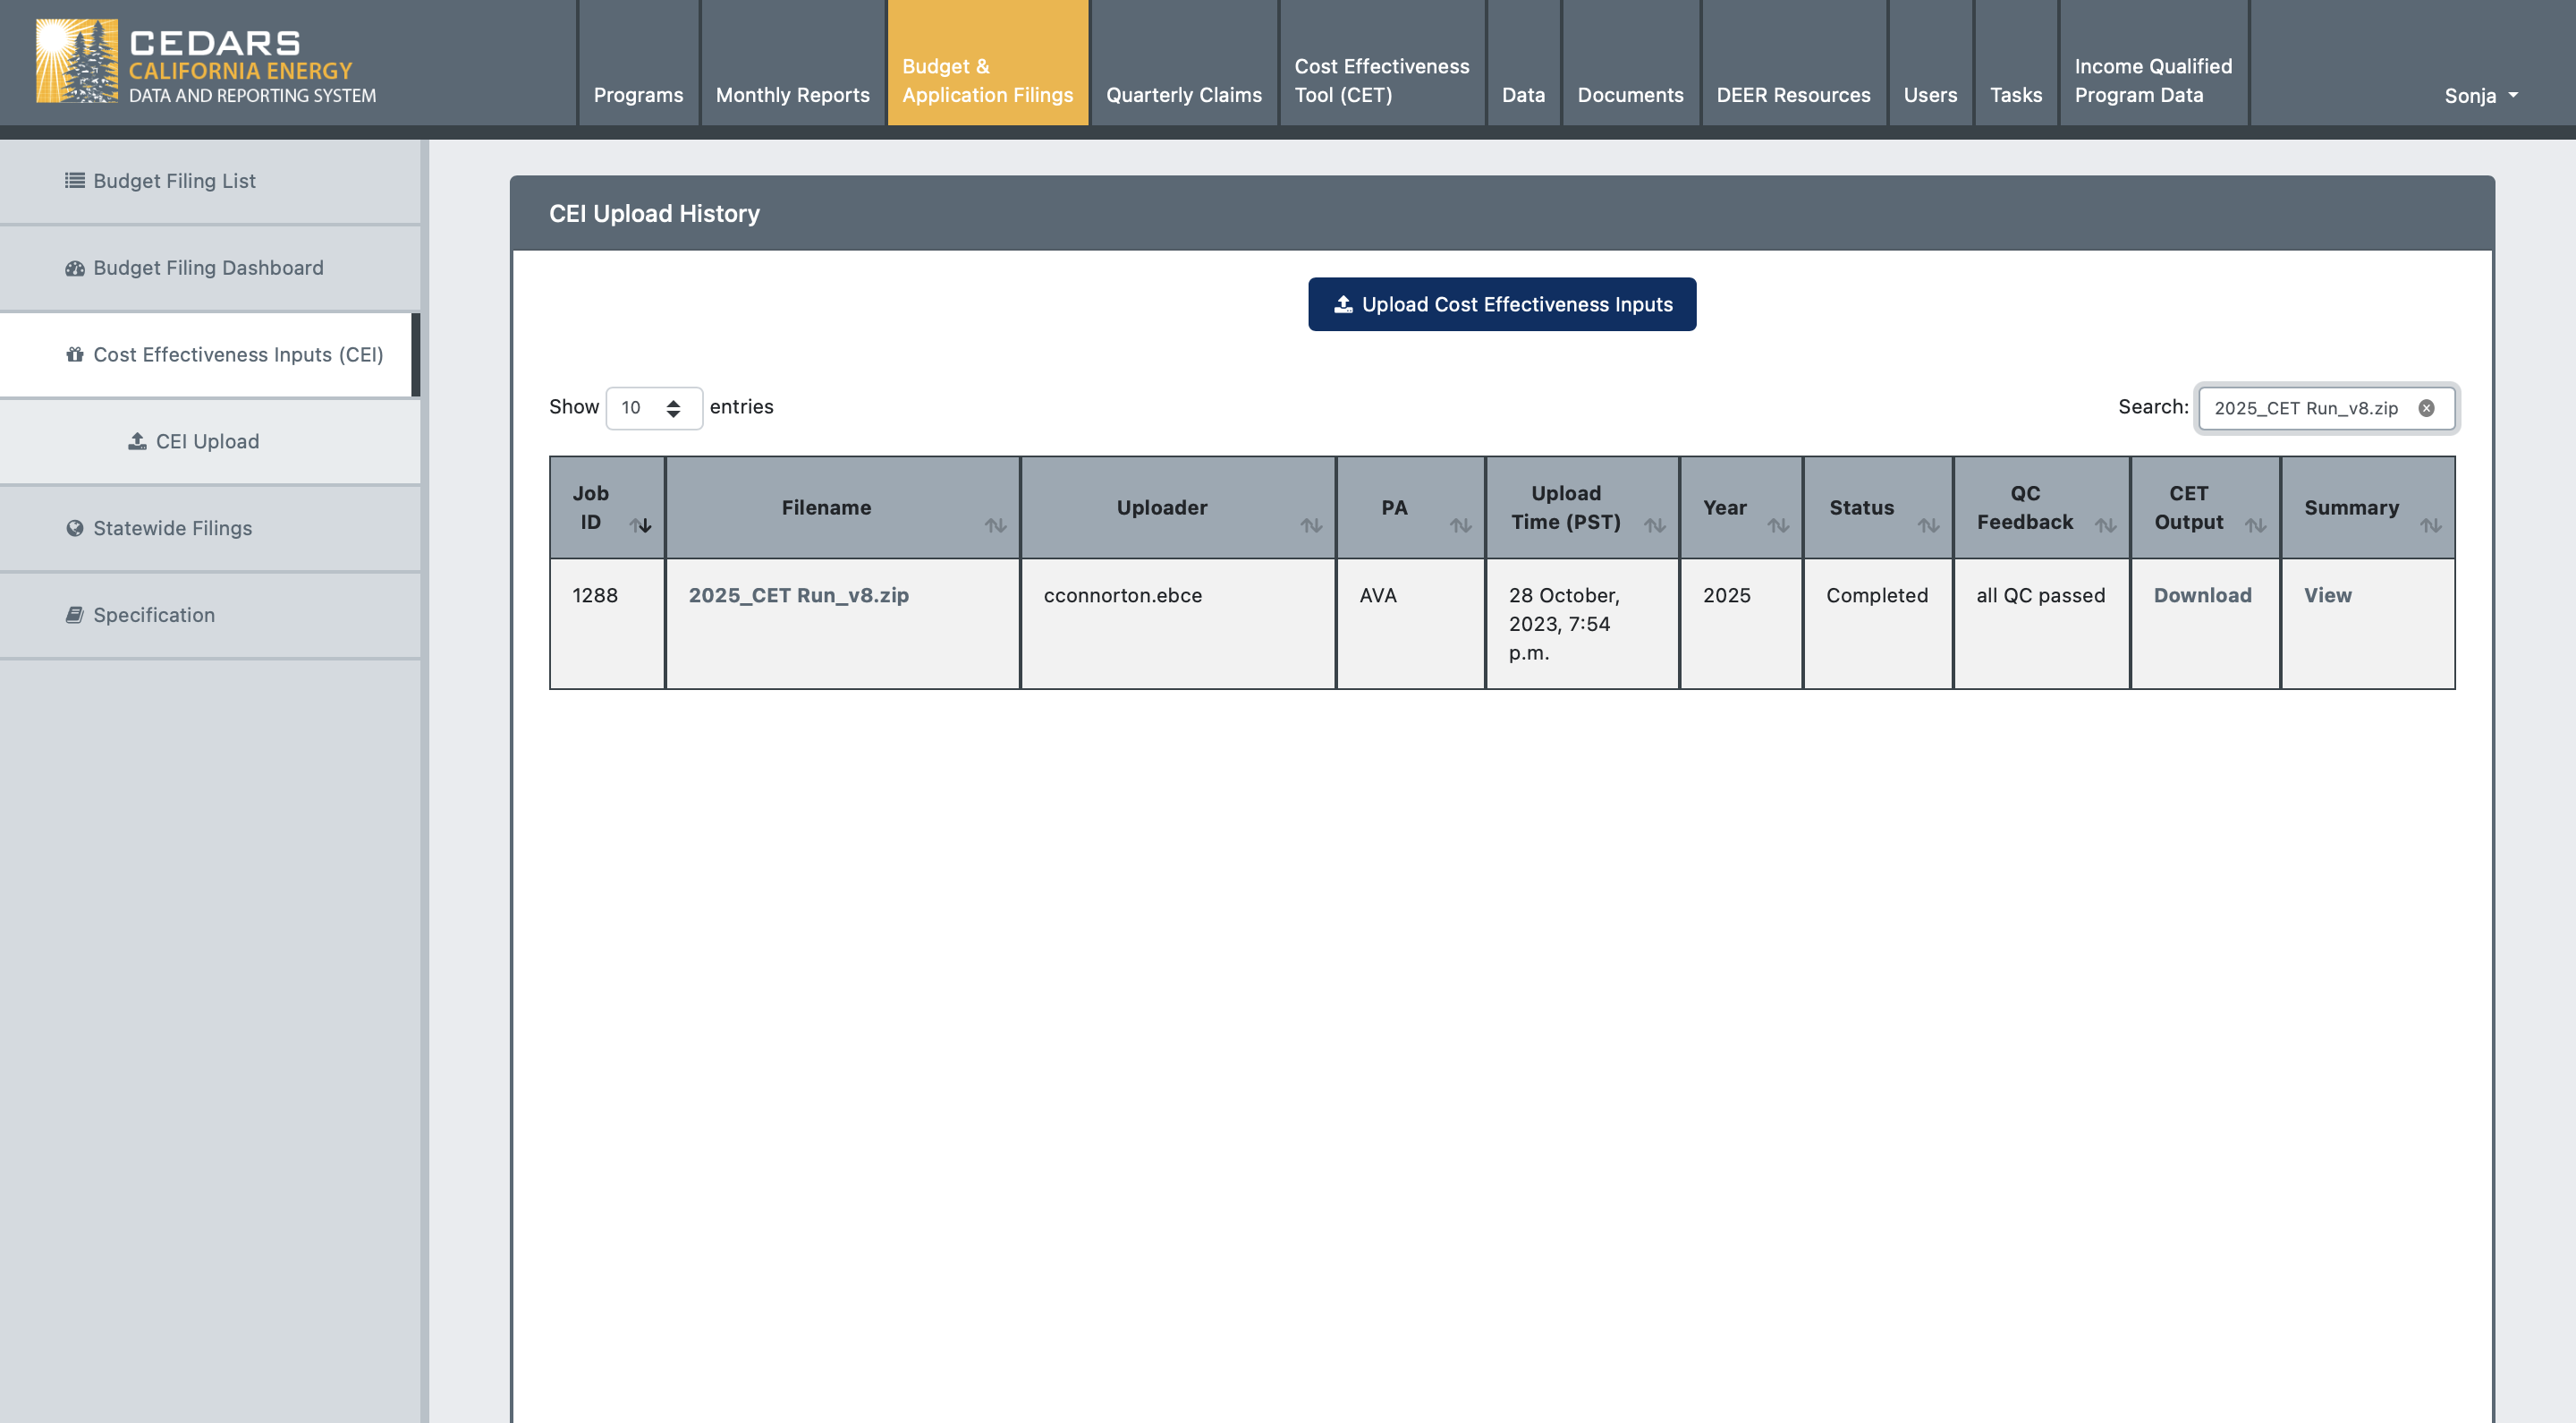The height and width of the screenshot is (1423, 2576).
Task: Toggle sort on Filename column
Action: [995, 524]
